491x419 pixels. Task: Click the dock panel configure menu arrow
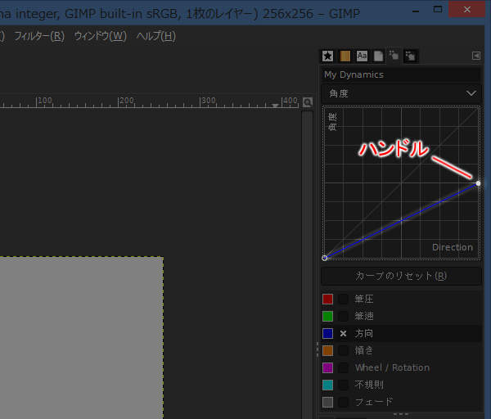tap(475, 56)
